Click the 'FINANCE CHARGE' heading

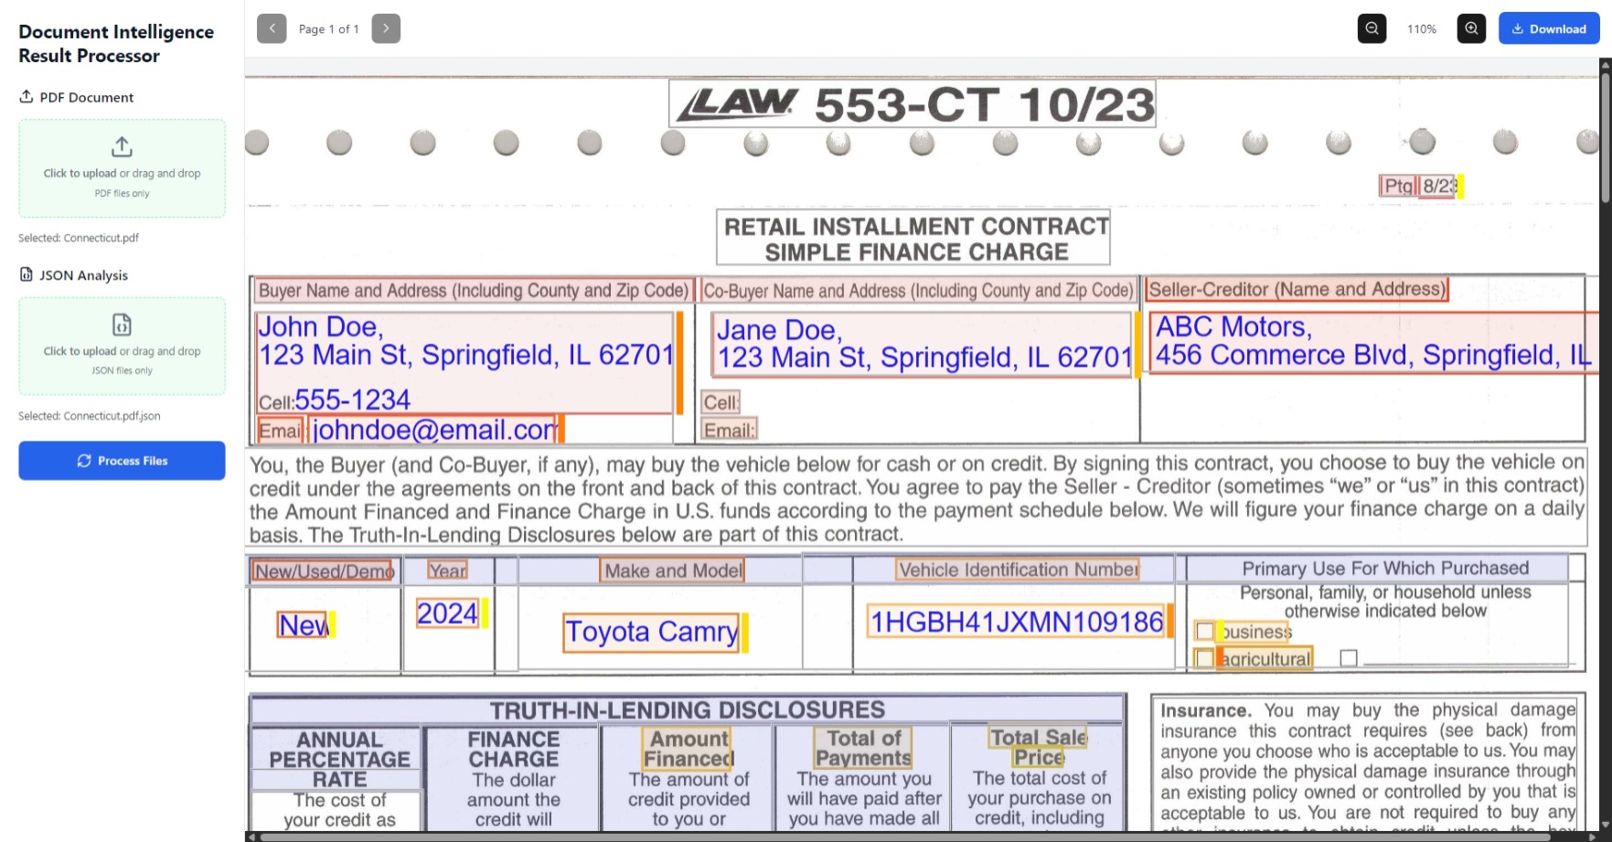513,750
